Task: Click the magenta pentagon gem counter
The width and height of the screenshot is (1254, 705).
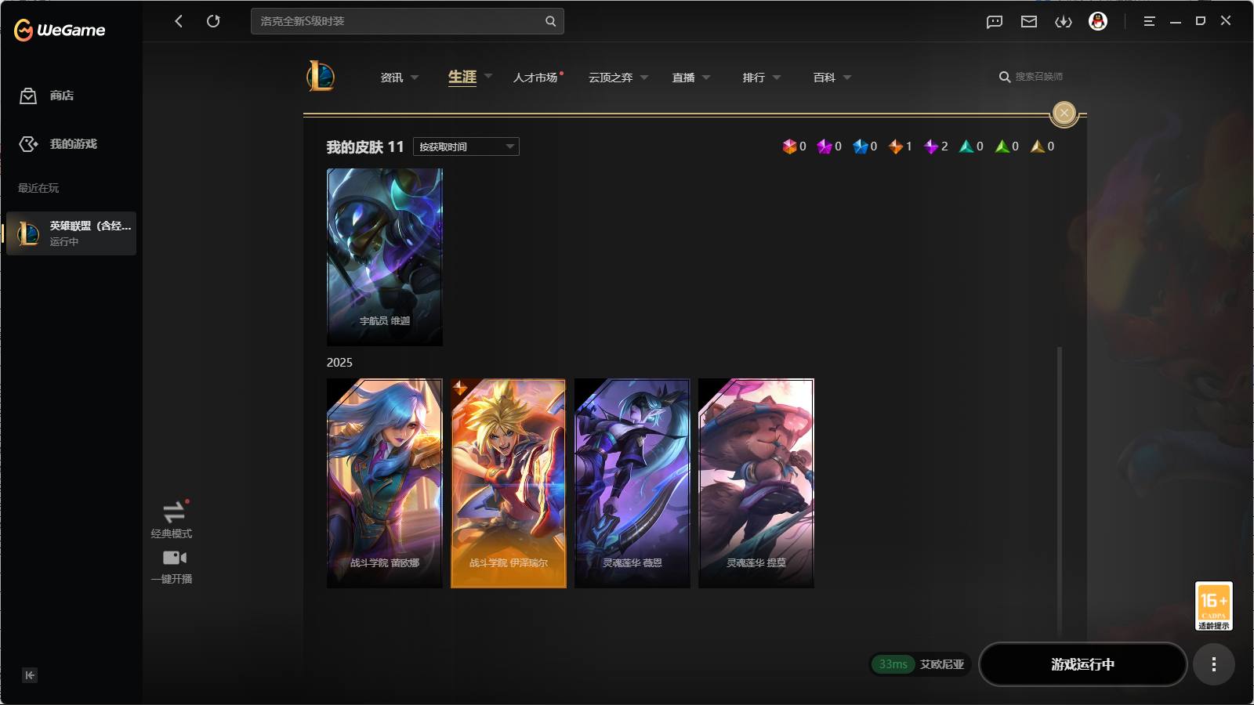Action: point(829,146)
